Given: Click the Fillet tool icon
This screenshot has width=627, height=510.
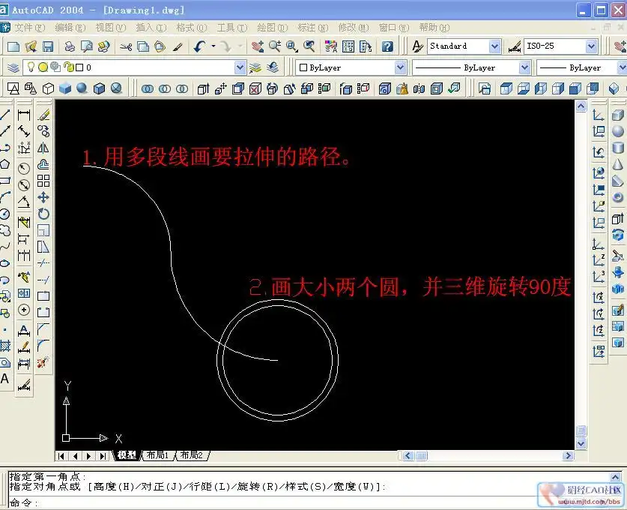Looking at the screenshot, I should (43, 346).
